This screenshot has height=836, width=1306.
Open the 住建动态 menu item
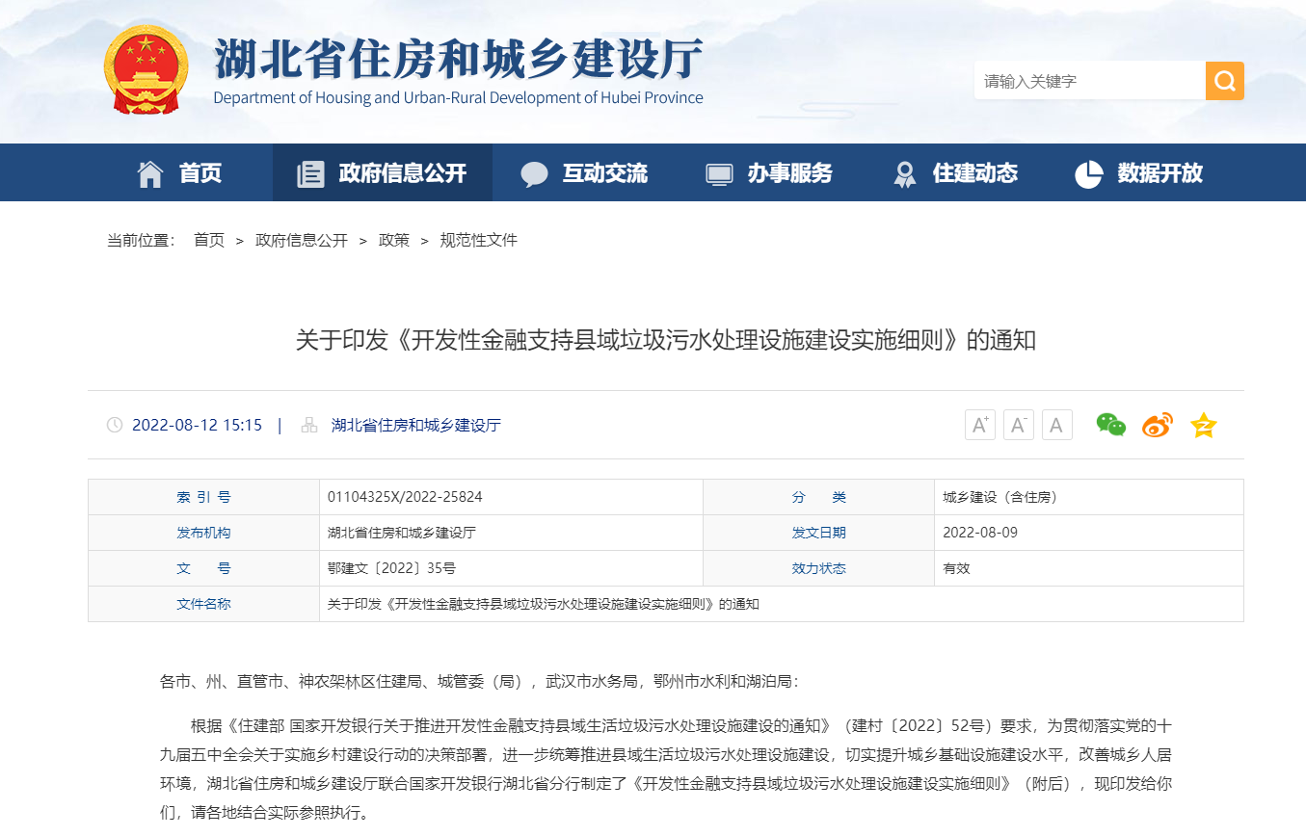[955, 173]
